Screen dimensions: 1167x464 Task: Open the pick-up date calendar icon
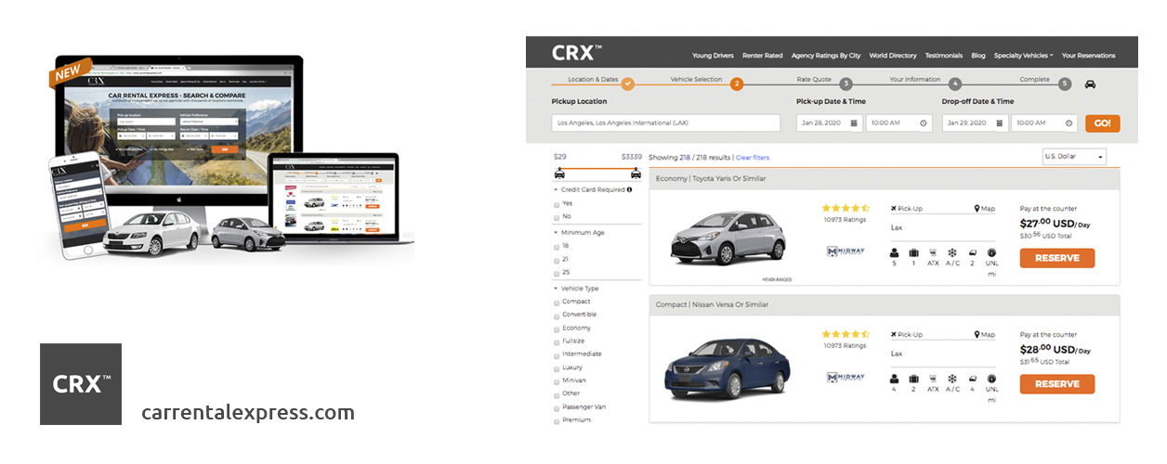[x=854, y=123]
